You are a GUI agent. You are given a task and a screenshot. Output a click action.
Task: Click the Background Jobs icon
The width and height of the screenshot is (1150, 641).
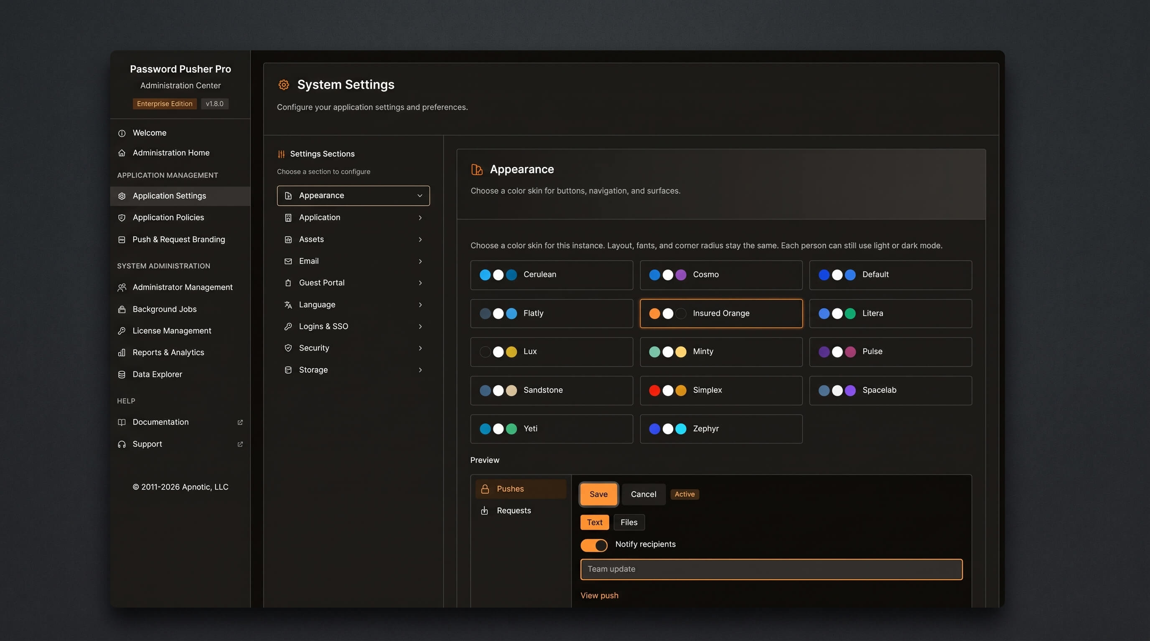pos(122,309)
